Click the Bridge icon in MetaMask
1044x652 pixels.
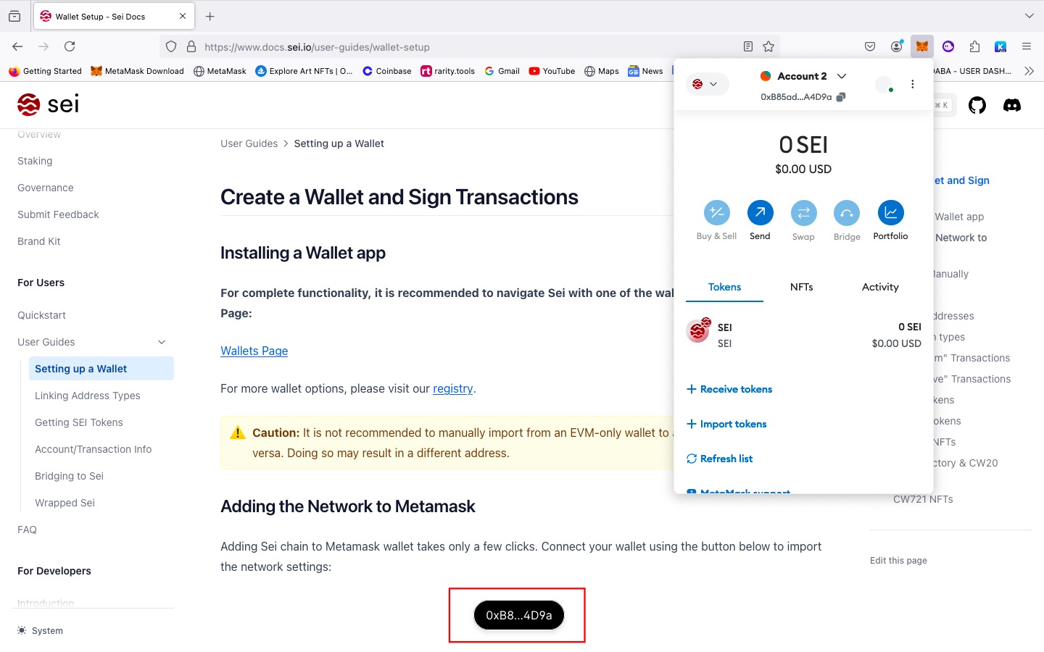tap(846, 212)
